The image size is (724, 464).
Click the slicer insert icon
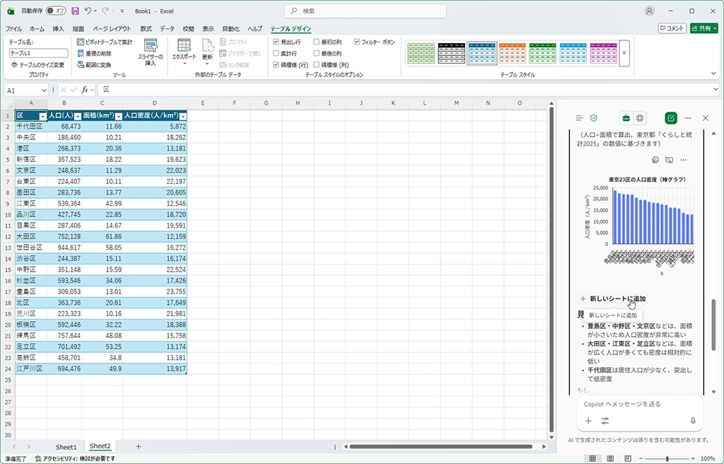tap(150, 47)
